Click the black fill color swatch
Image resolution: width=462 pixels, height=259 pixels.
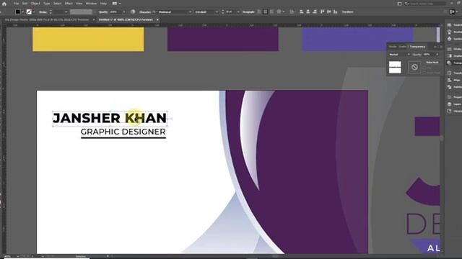click(x=17, y=12)
